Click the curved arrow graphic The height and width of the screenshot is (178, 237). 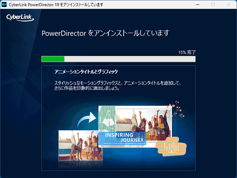tap(87, 120)
